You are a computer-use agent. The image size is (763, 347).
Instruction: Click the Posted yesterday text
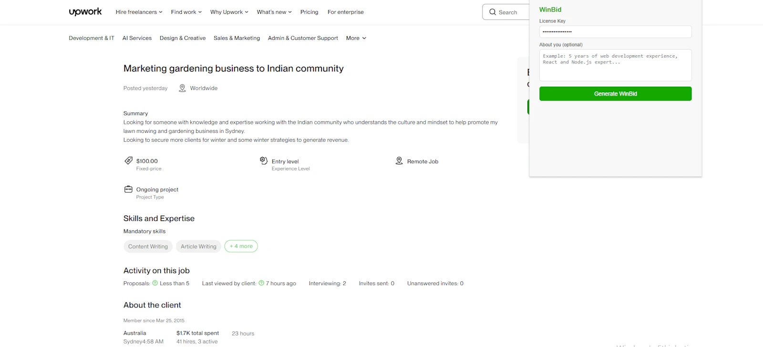click(x=145, y=88)
